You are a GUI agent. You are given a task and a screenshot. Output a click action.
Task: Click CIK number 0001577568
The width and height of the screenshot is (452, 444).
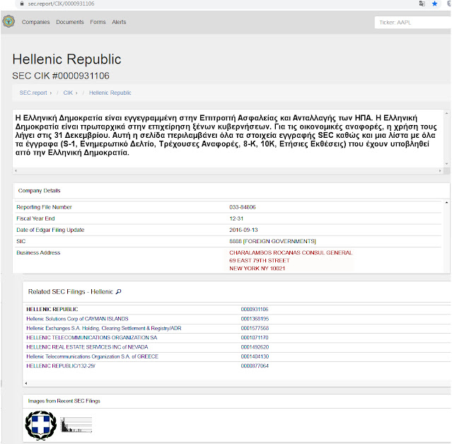click(255, 328)
